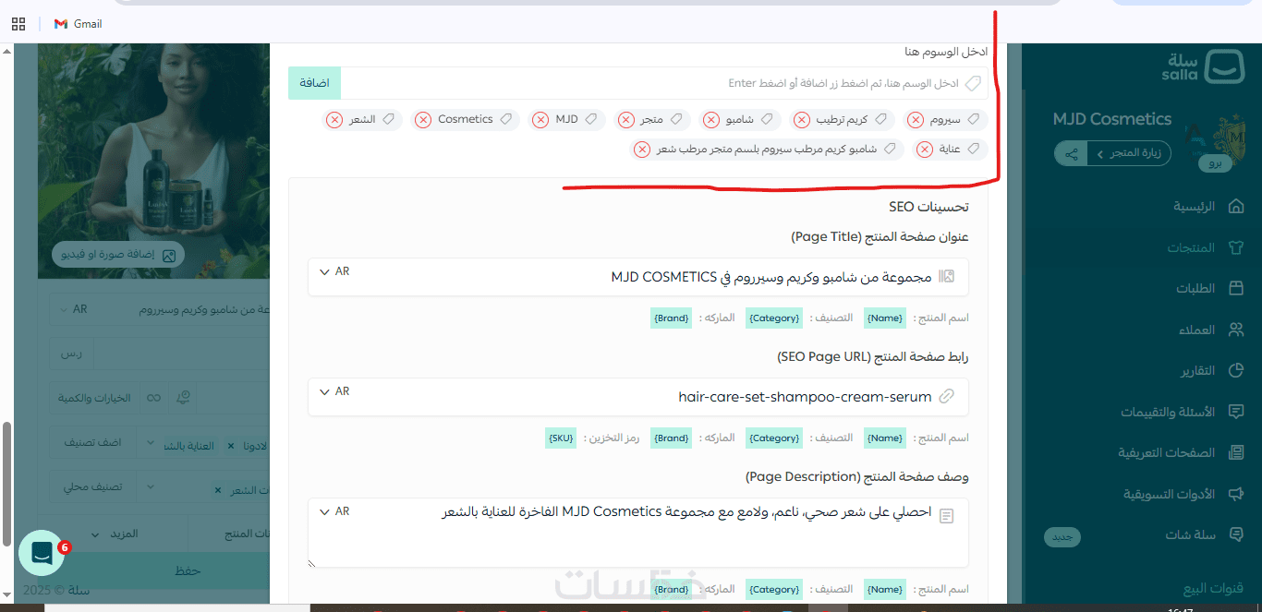Remove the MJD tag

[x=540, y=120]
